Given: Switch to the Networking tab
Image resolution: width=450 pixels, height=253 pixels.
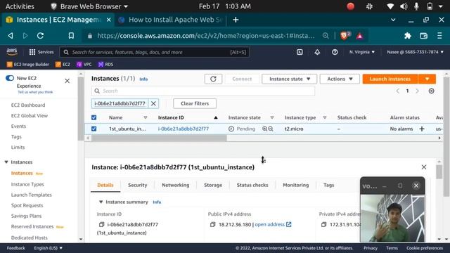Looking at the screenshot, I should [x=175, y=185].
